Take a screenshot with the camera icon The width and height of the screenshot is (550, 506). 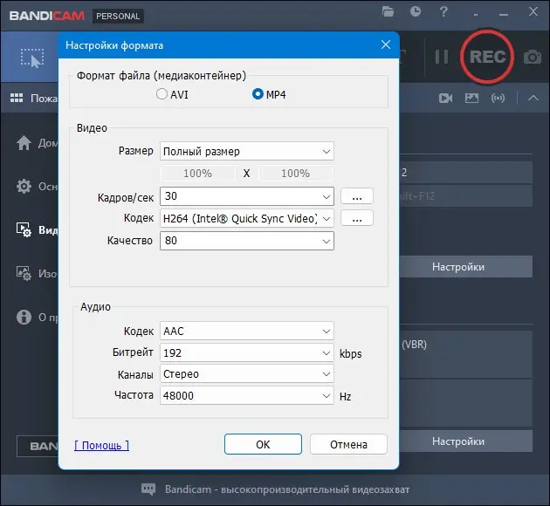click(533, 57)
